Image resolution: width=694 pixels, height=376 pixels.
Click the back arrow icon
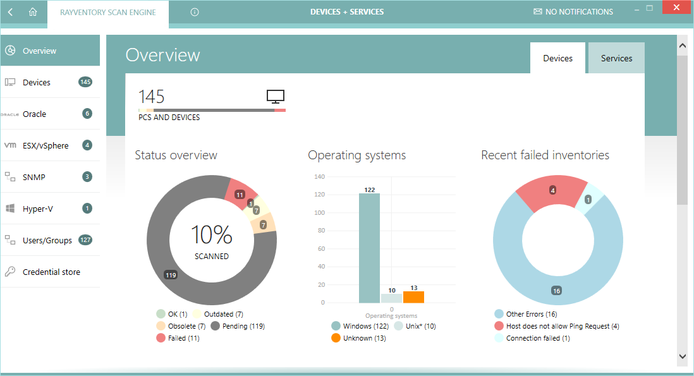click(x=11, y=12)
